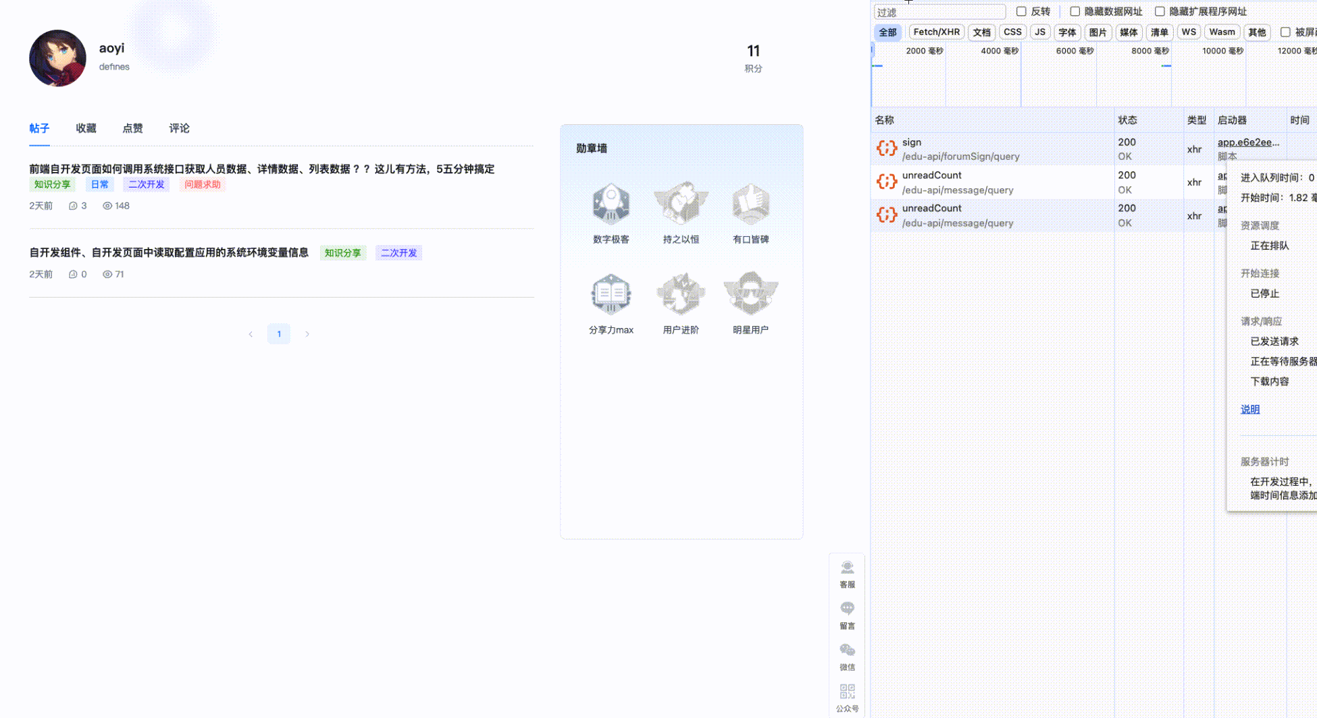Select page 1 in pagination
1317x718 pixels.
point(279,334)
